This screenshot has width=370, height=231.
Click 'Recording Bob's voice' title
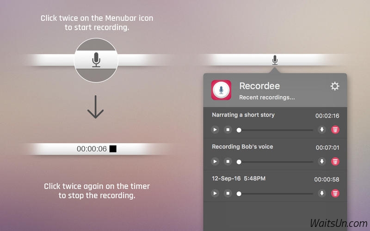click(x=242, y=146)
